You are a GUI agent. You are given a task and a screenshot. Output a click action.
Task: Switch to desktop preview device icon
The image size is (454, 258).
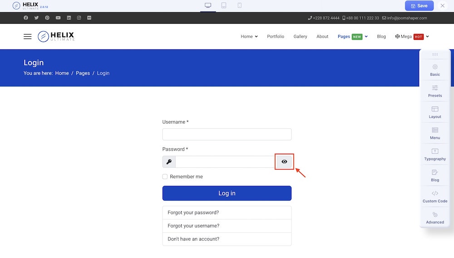(208, 5)
